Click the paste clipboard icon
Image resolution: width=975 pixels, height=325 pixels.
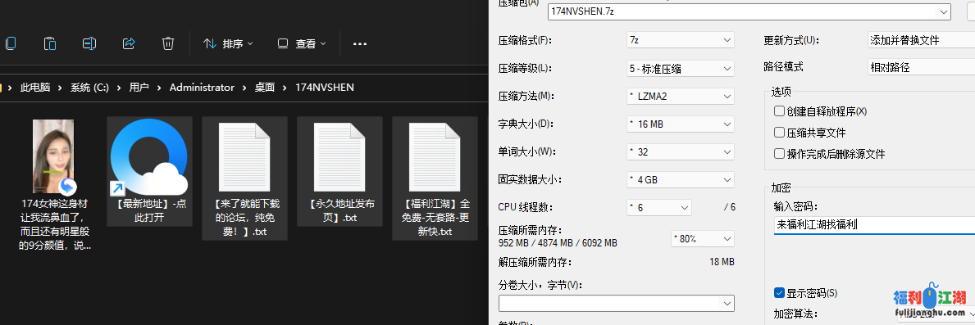tap(50, 43)
